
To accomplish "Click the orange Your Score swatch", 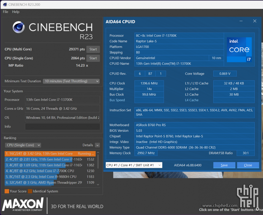I will click(x=7, y=191).
